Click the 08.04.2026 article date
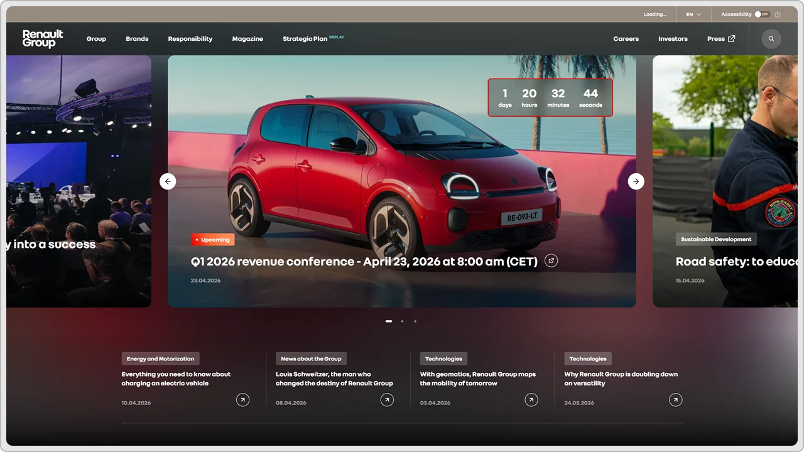Screen dimensions: 804x452 291,403
